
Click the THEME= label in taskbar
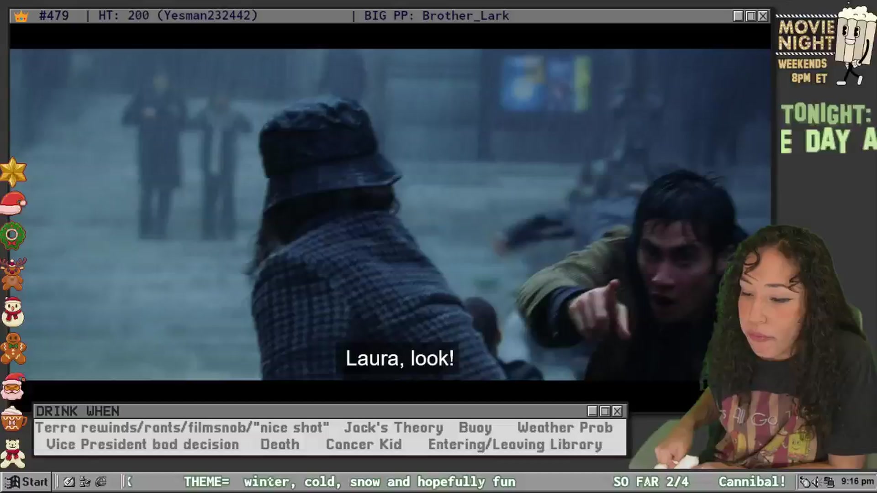click(x=206, y=482)
